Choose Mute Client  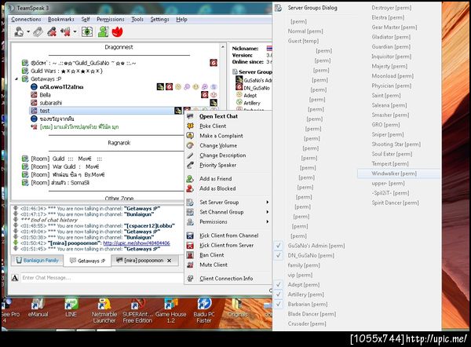[x=228, y=265]
